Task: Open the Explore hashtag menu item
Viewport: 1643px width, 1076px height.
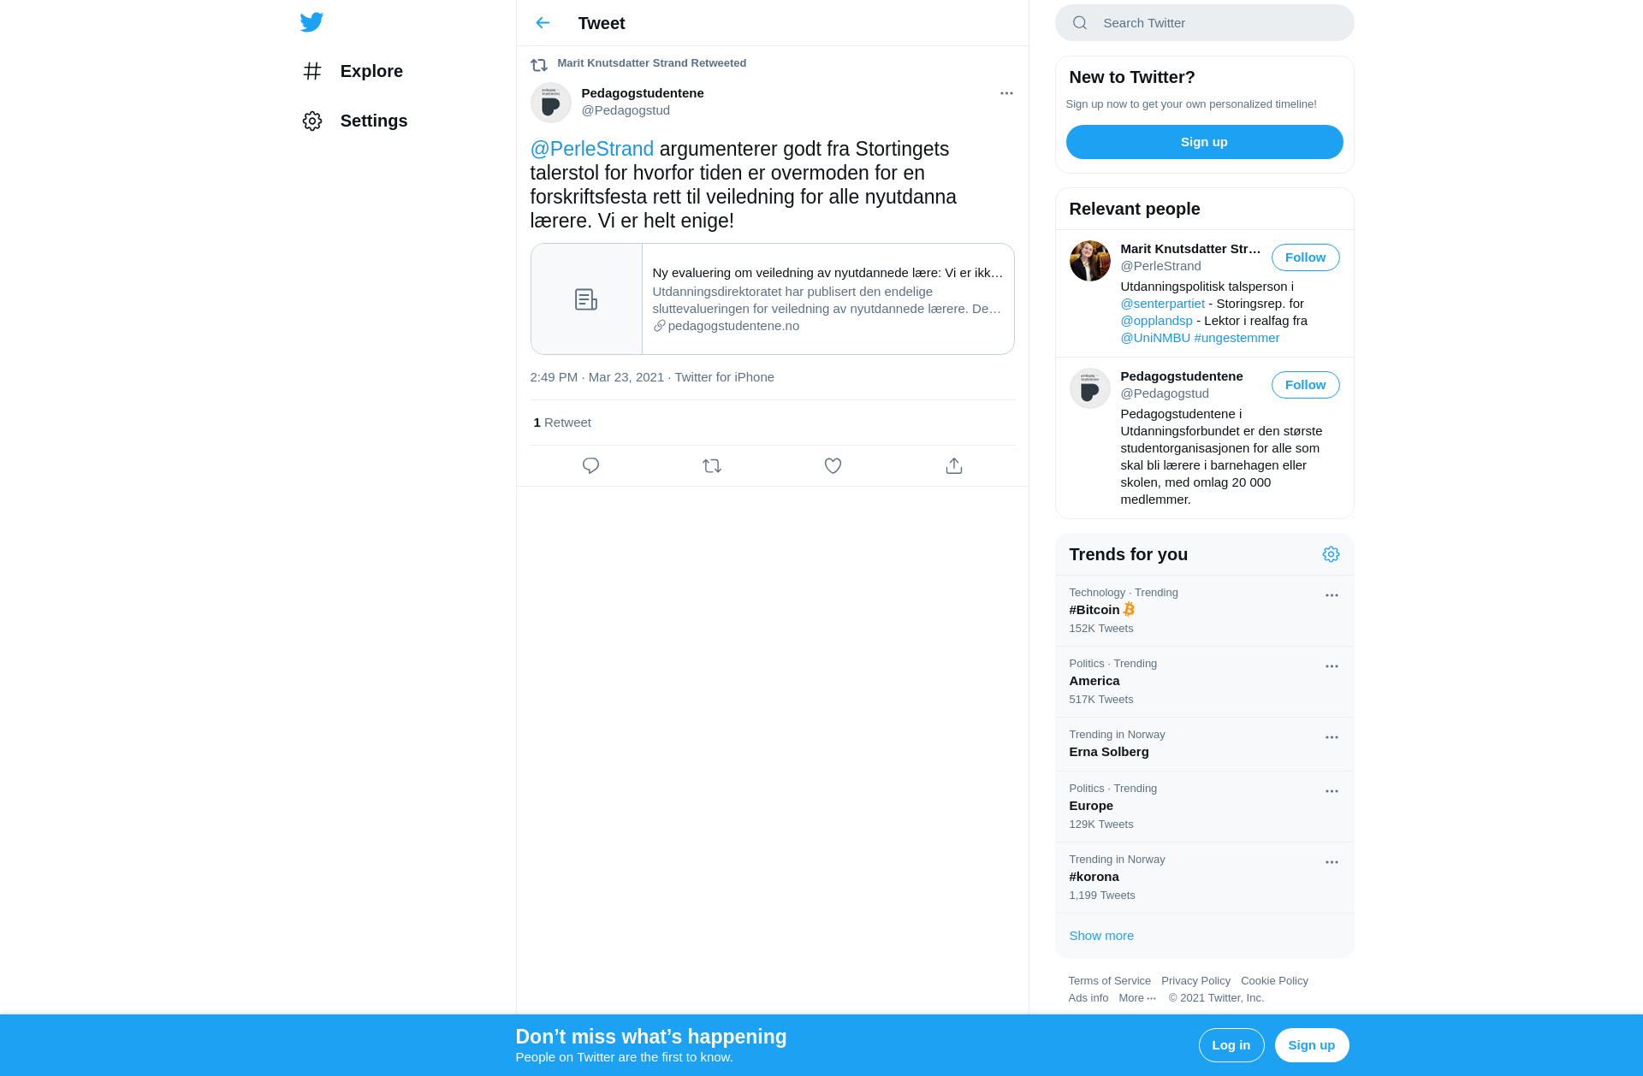Action: (353, 71)
